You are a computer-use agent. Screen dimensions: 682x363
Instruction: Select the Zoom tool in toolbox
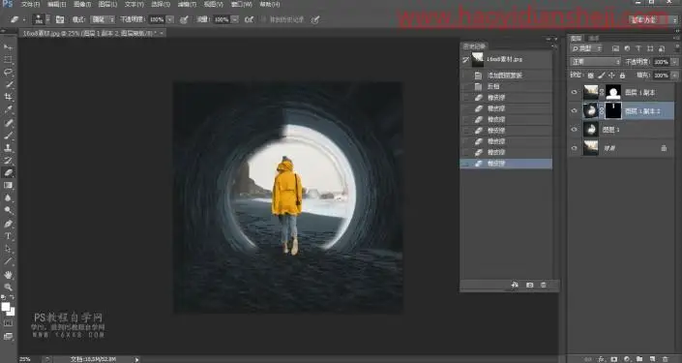(x=8, y=287)
